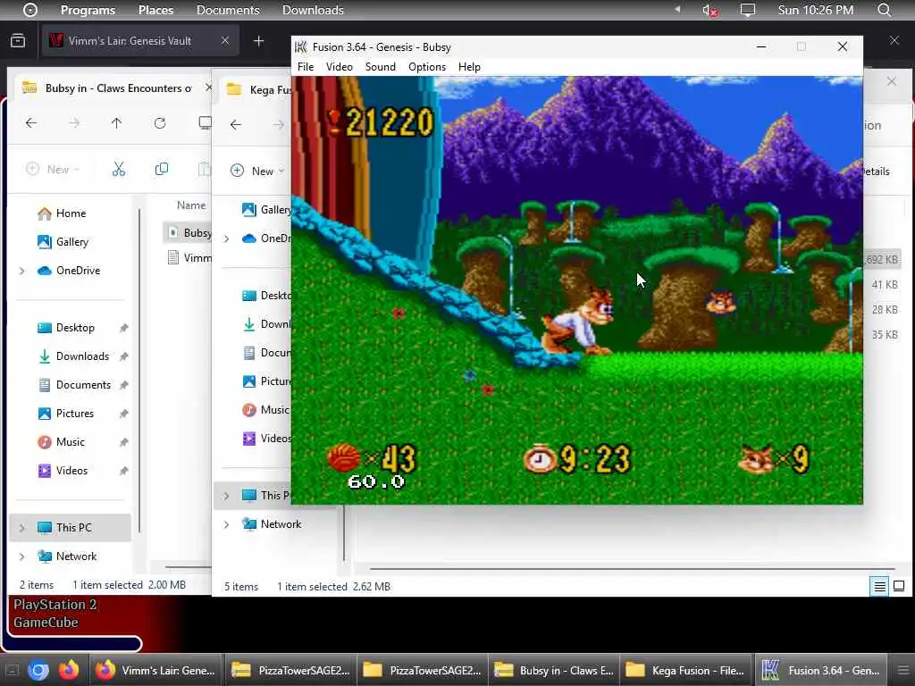Open the File menu in Fusion
Image resolution: width=915 pixels, height=686 pixels.
[306, 66]
